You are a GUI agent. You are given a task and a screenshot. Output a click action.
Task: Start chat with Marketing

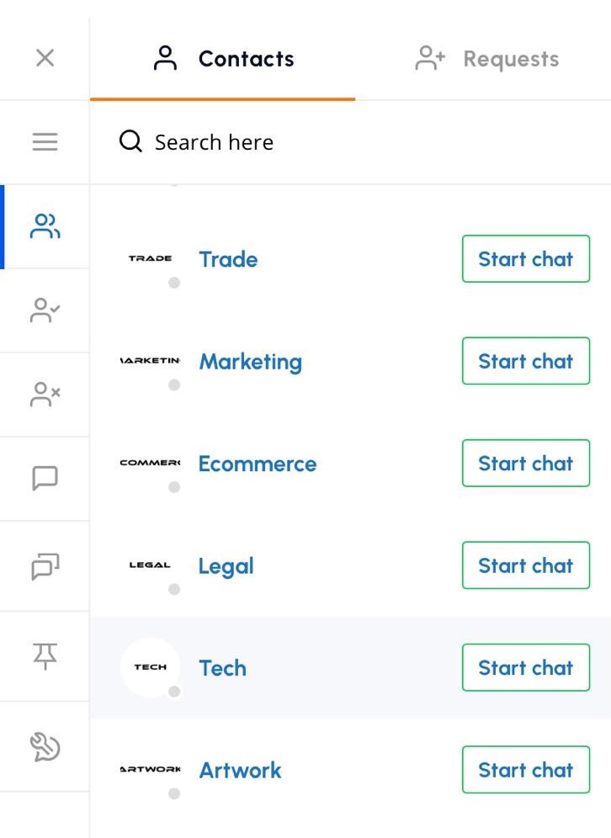tap(525, 361)
